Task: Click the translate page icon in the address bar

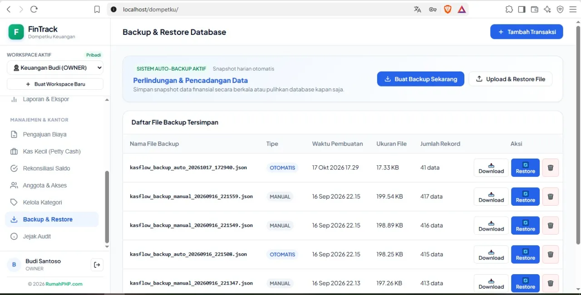Action: pos(418,9)
